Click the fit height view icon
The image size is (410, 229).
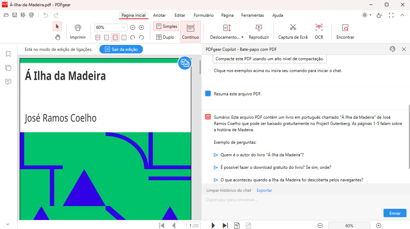coord(124,38)
